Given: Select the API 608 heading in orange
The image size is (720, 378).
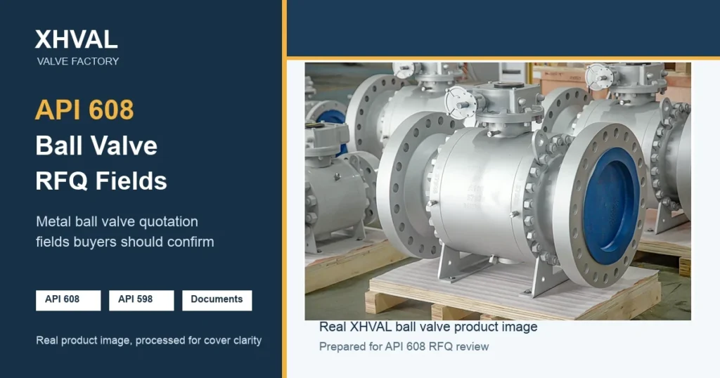Looking at the screenshot, I should pos(84,110).
